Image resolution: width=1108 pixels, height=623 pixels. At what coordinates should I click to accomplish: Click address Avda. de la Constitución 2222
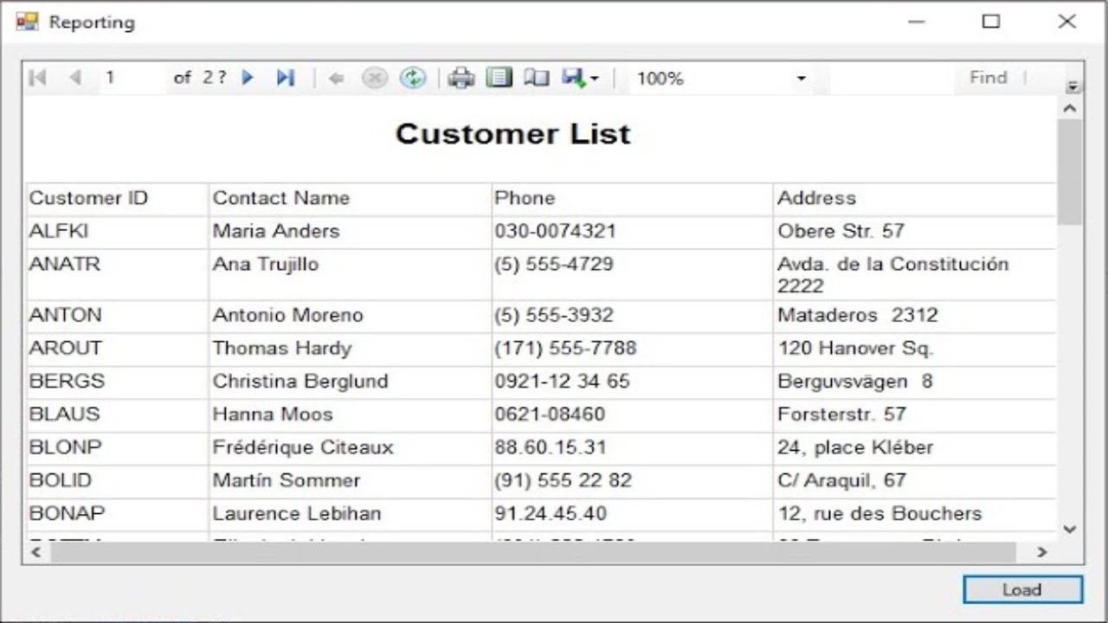click(893, 275)
